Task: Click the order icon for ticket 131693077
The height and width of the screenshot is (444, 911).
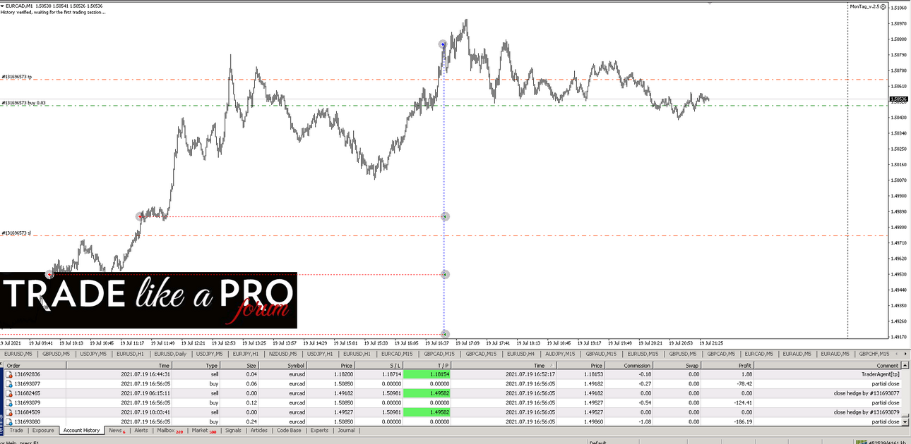Action: coord(9,384)
